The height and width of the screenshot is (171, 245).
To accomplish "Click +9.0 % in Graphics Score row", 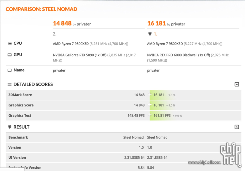I will pyautogui.click(x=171, y=105).
